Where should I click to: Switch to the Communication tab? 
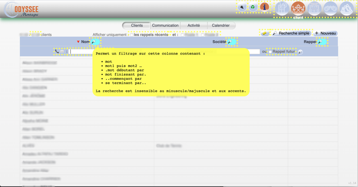(165, 25)
